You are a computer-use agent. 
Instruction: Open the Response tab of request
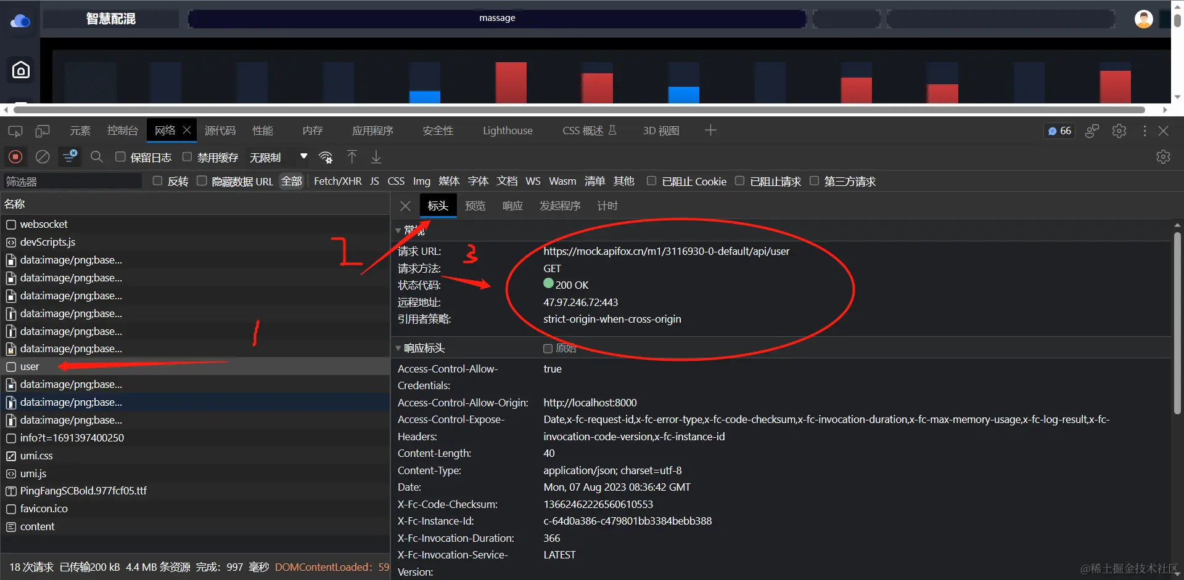point(512,206)
